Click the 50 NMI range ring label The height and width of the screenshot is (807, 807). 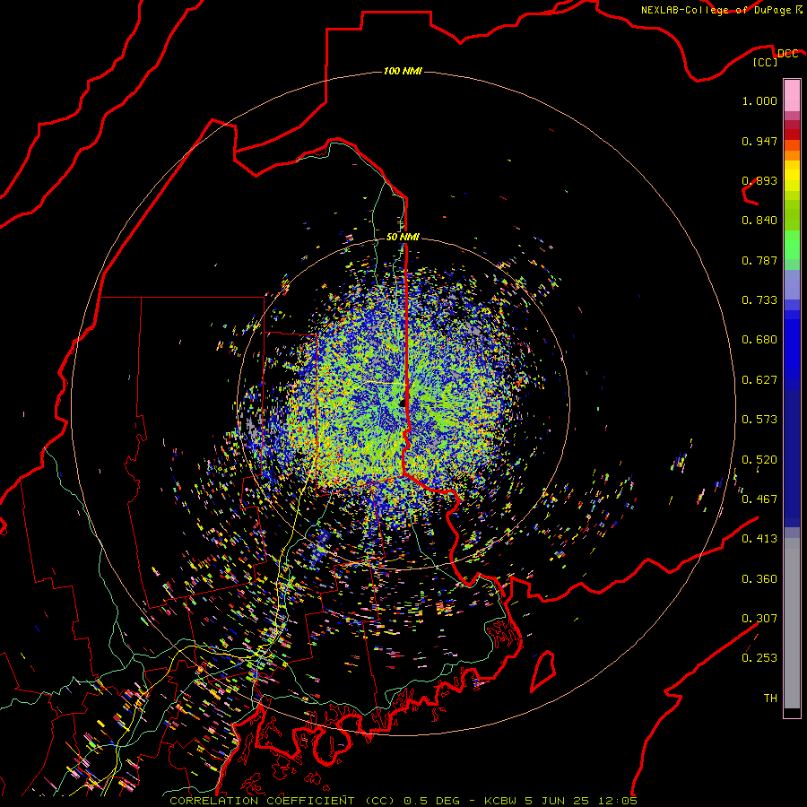(403, 237)
